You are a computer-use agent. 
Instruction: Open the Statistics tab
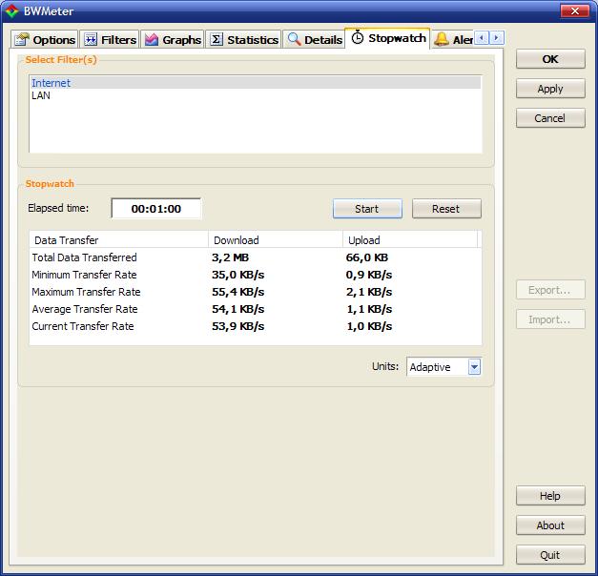click(244, 39)
